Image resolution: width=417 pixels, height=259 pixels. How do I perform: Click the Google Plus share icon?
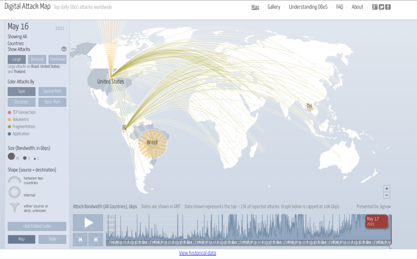[x=375, y=7]
